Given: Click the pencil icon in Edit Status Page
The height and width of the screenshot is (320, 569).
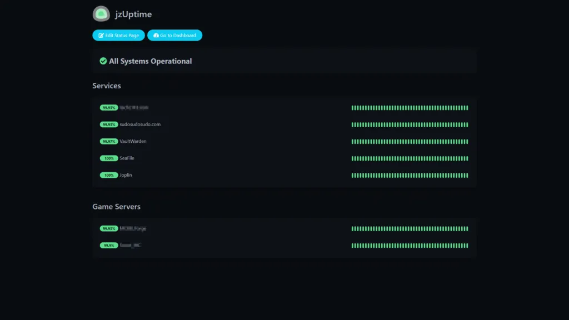Looking at the screenshot, I should click(x=101, y=36).
